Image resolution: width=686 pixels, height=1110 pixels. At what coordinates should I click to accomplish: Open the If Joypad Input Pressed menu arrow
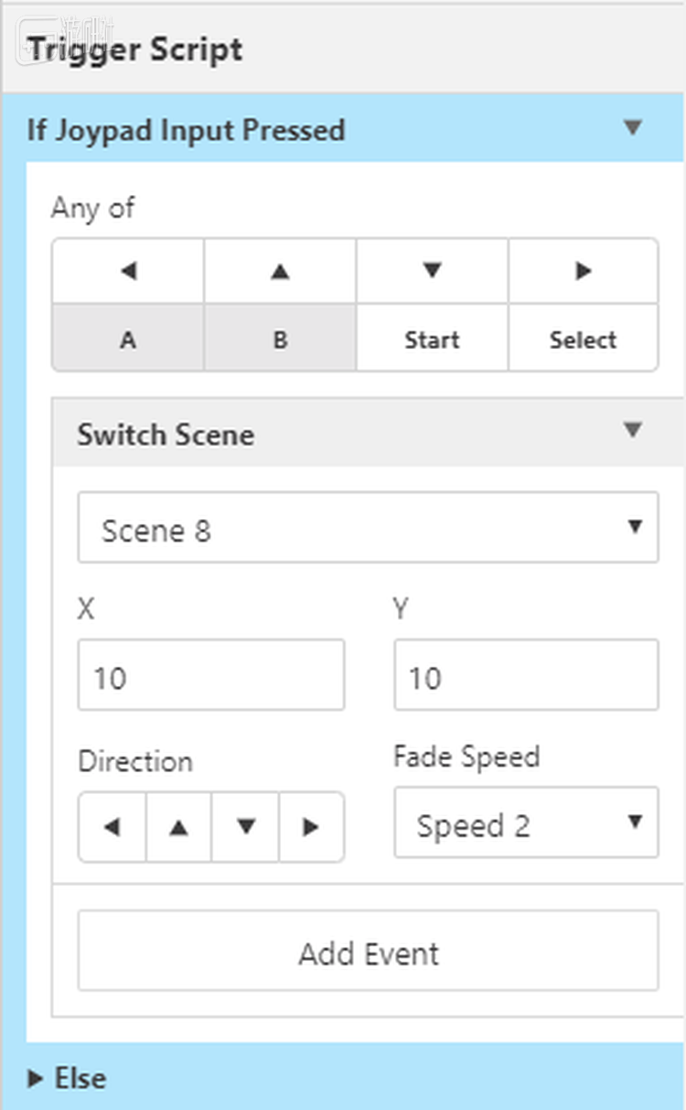[632, 128]
